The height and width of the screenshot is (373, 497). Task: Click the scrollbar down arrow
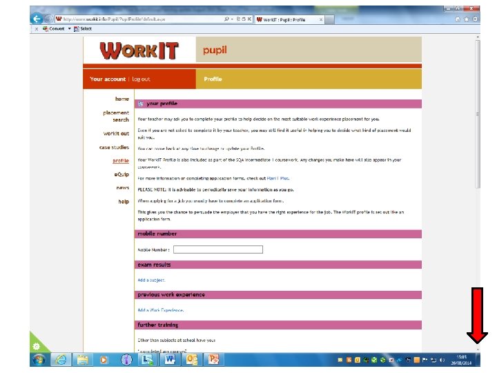(478, 350)
